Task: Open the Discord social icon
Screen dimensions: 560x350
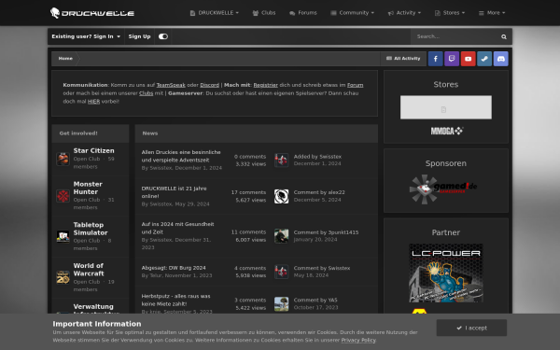Action: 500,59
